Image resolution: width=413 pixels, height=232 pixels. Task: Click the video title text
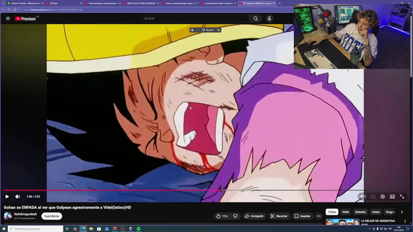pos(67,208)
